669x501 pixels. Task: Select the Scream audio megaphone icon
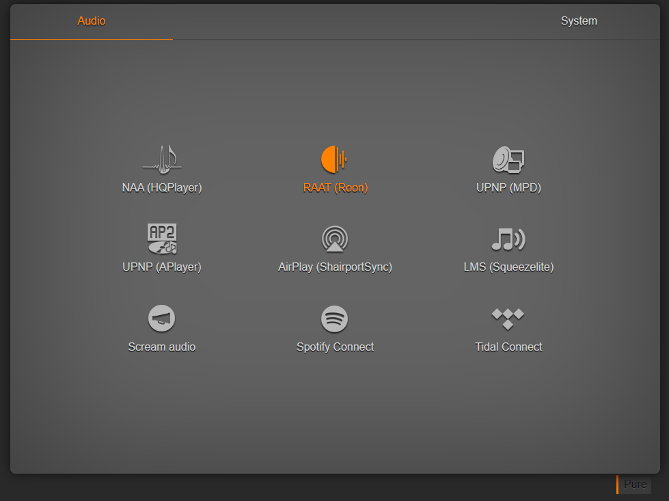tap(162, 319)
